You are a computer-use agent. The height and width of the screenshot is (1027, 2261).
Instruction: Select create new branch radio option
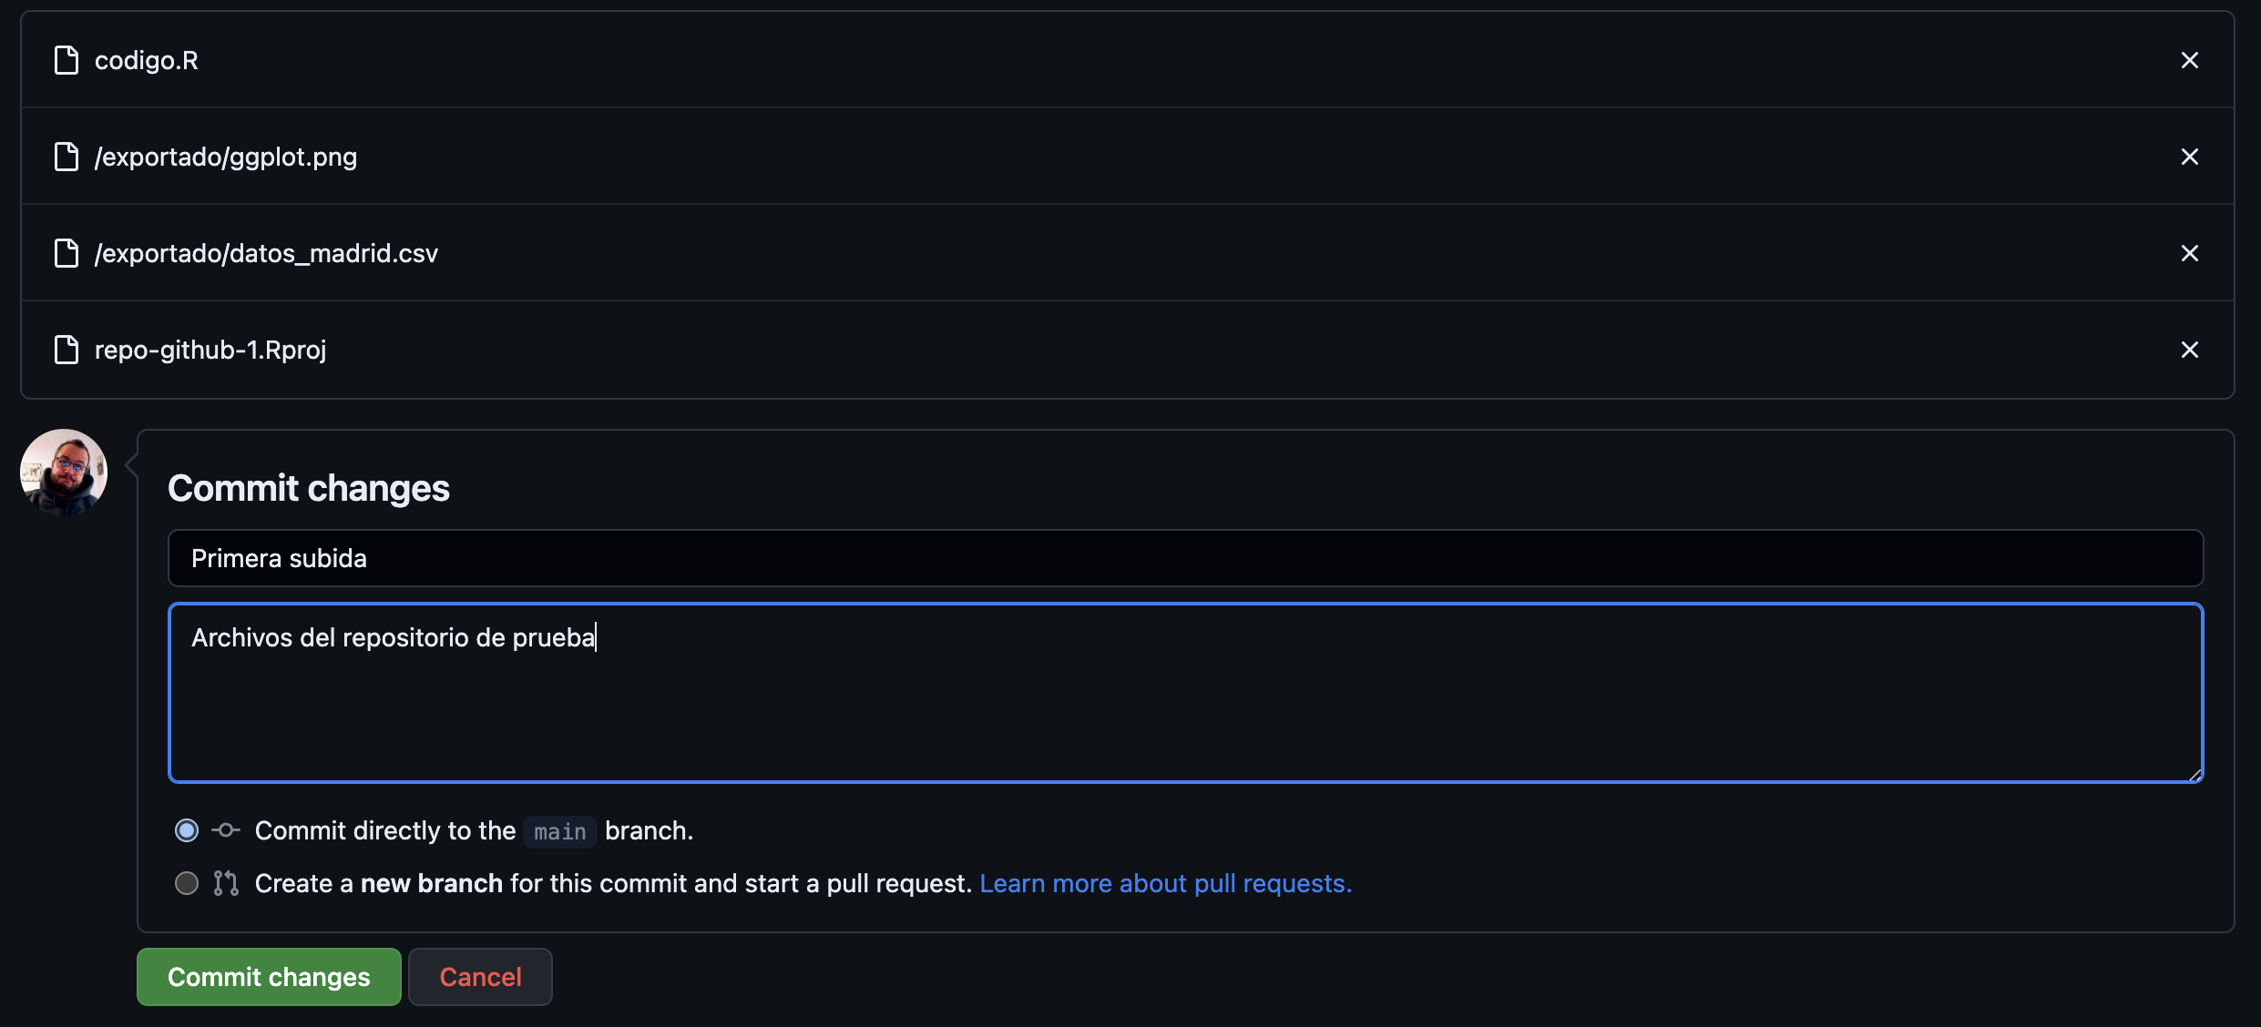[187, 883]
